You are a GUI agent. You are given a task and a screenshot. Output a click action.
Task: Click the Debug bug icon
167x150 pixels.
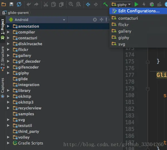152,4
